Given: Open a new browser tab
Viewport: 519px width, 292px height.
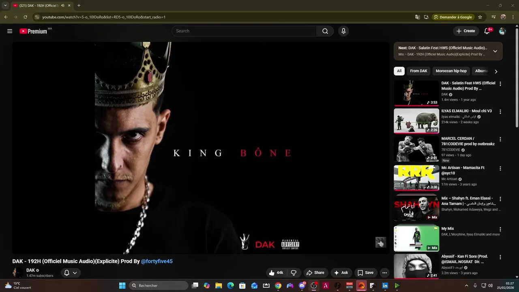Looking at the screenshot, I should point(79,6).
